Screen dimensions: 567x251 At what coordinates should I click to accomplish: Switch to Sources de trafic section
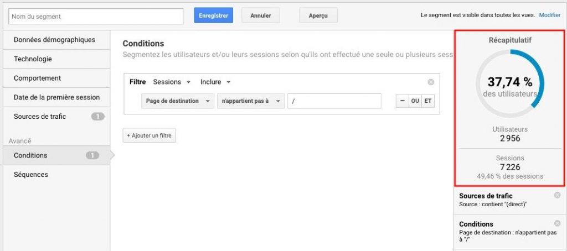[40, 117]
